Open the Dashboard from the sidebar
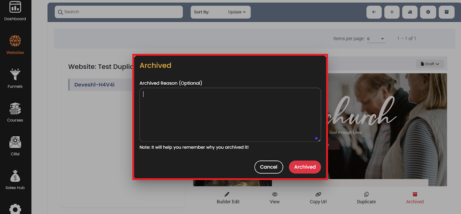 15,10
